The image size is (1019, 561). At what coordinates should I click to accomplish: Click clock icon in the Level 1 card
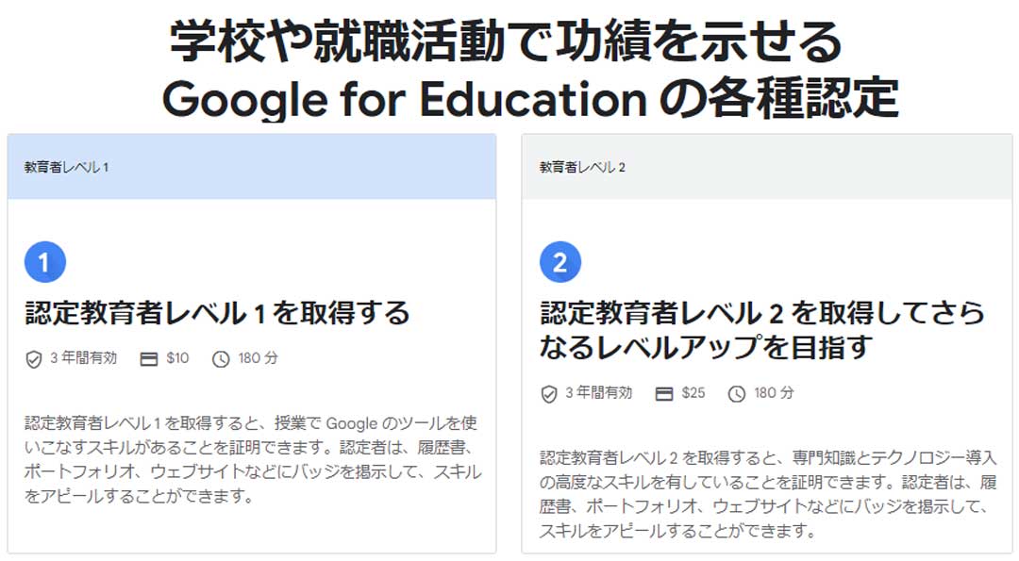tap(221, 358)
